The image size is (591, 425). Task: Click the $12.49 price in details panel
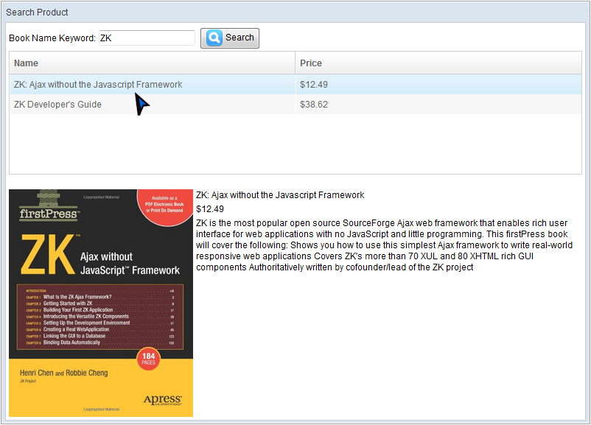click(x=210, y=209)
